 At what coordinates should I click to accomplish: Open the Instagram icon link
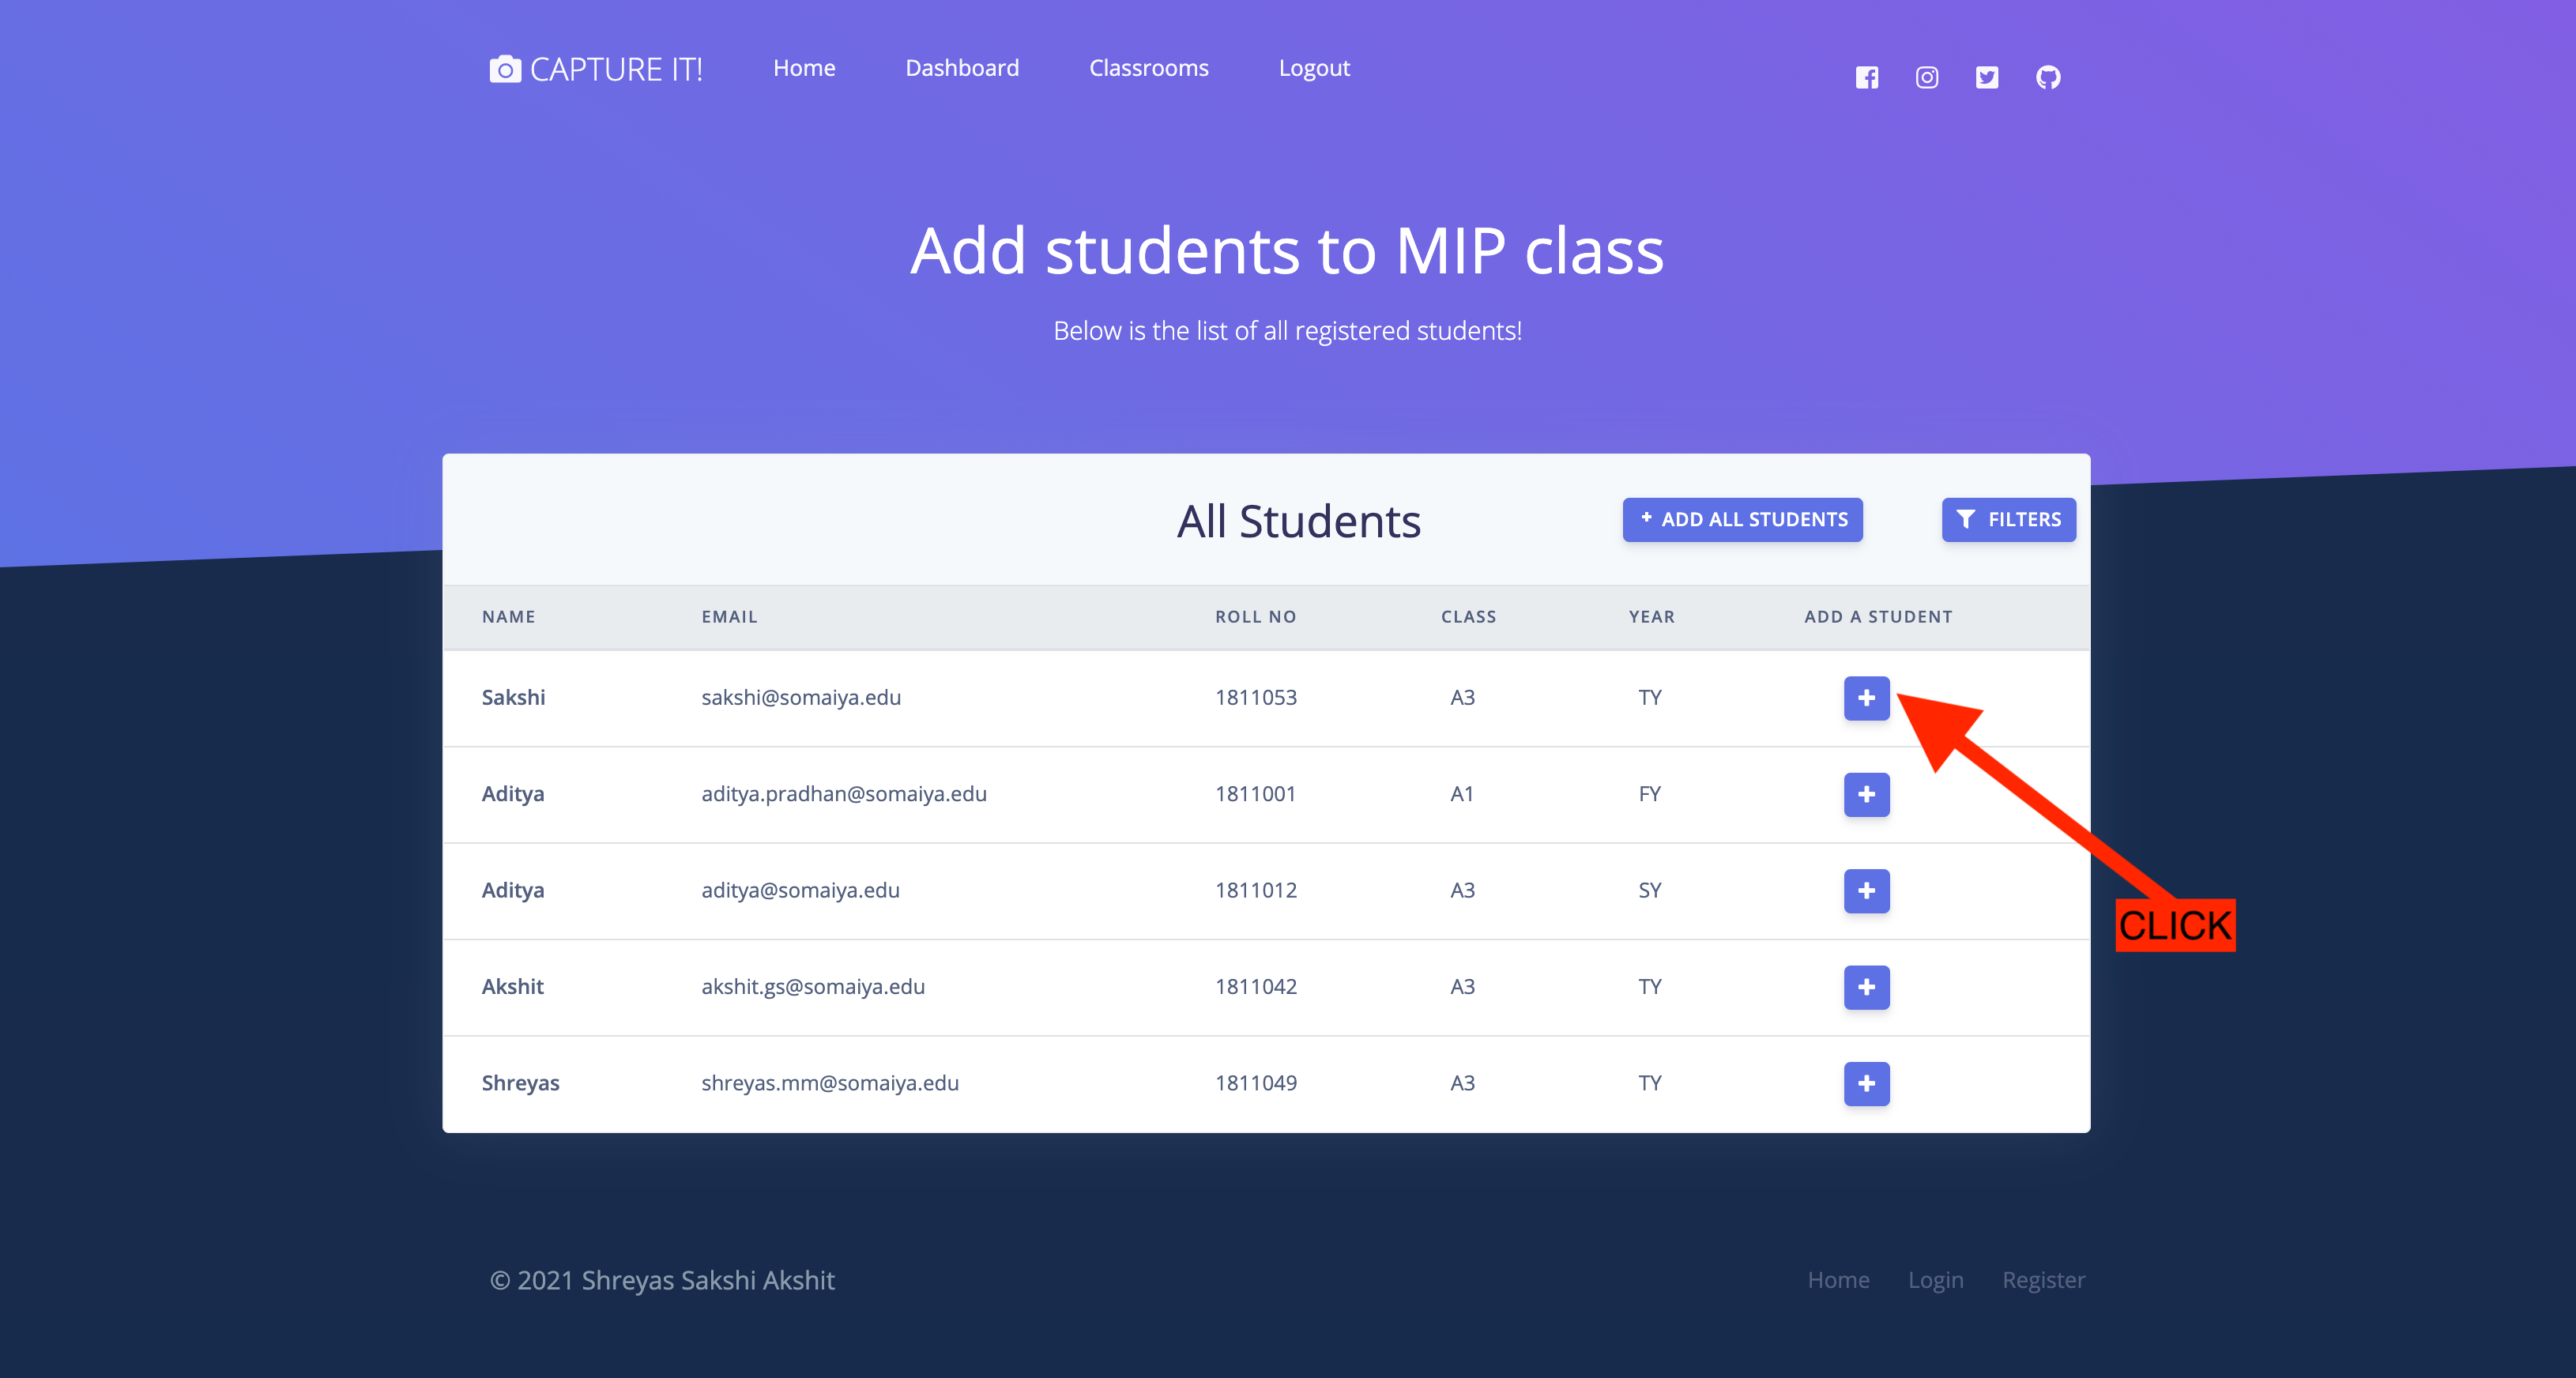tap(1926, 77)
